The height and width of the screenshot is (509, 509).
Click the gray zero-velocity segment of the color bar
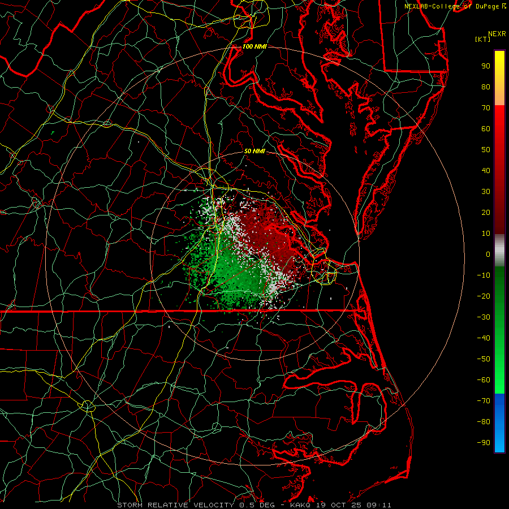[x=499, y=251]
